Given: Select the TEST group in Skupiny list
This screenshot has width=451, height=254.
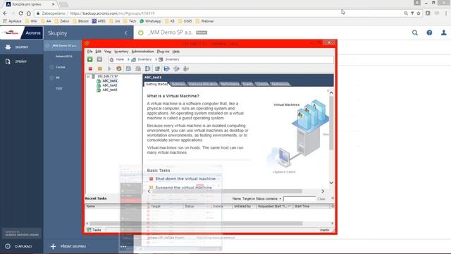Looking at the screenshot, I should point(59,88).
